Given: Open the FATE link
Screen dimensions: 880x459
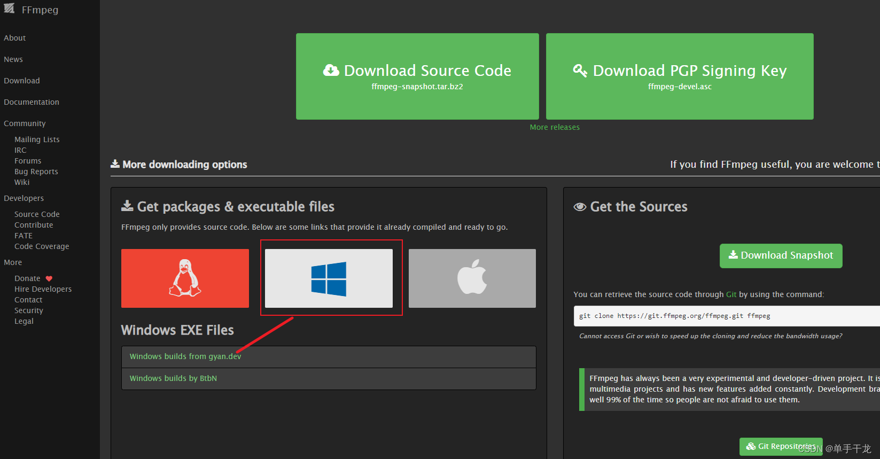Looking at the screenshot, I should coord(24,236).
